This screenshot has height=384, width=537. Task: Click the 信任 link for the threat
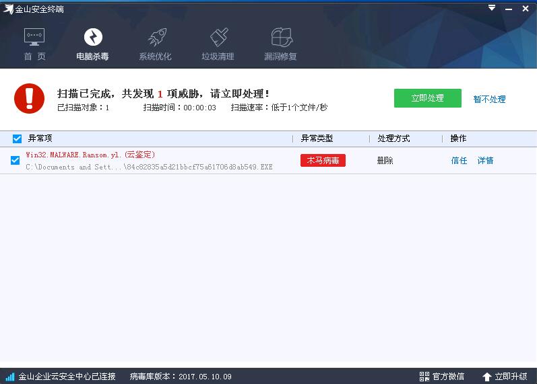pyautogui.click(x=459, y=160)
